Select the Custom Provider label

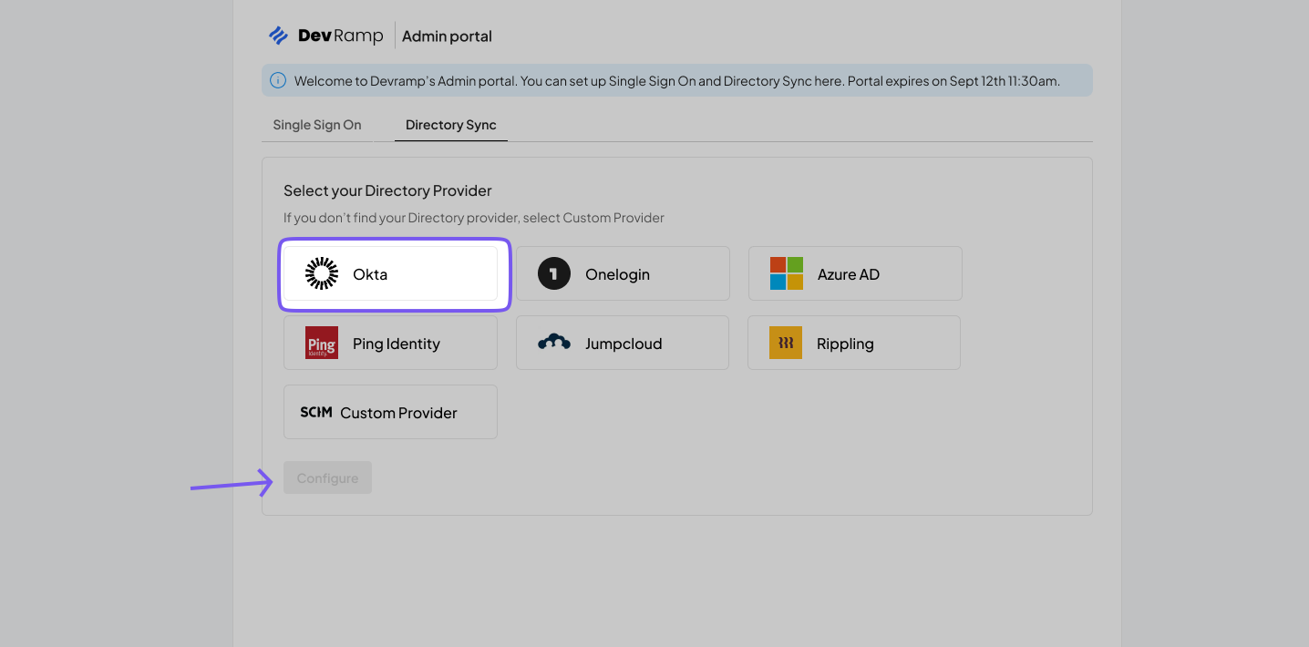point(398,413)
